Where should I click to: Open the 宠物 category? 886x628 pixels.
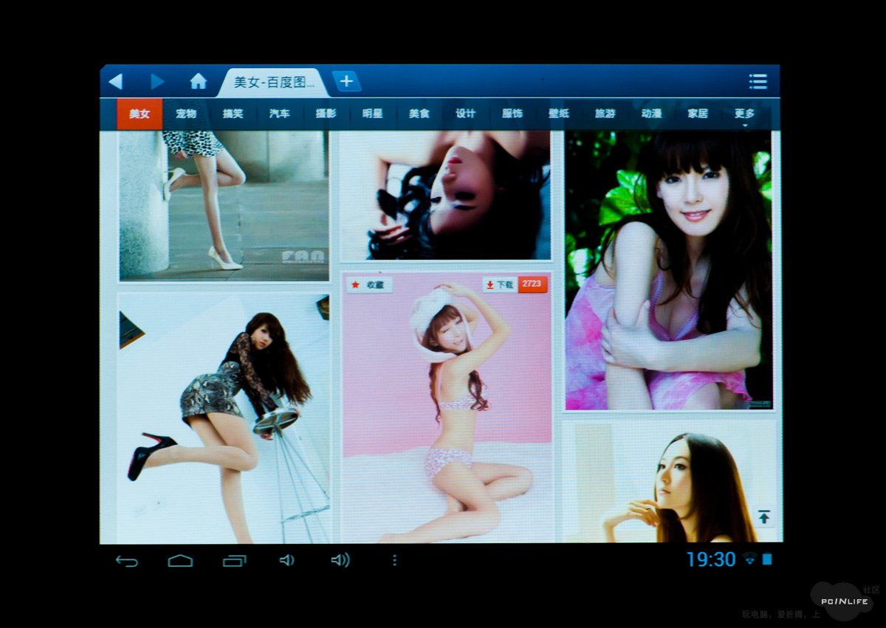(186, 114)
